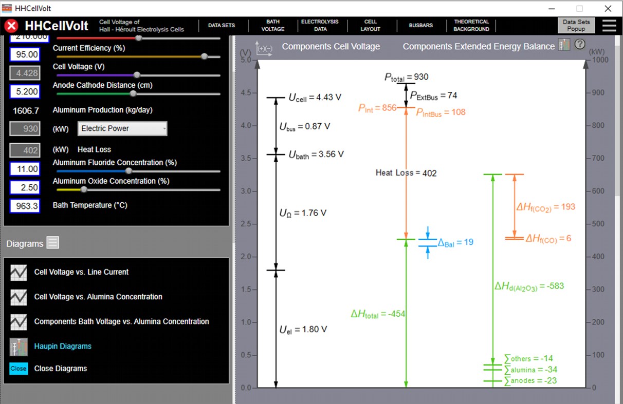Click the blue Close icon for Close Diagrams
This screenshot has width=623, height=404.
pos(18,368)
